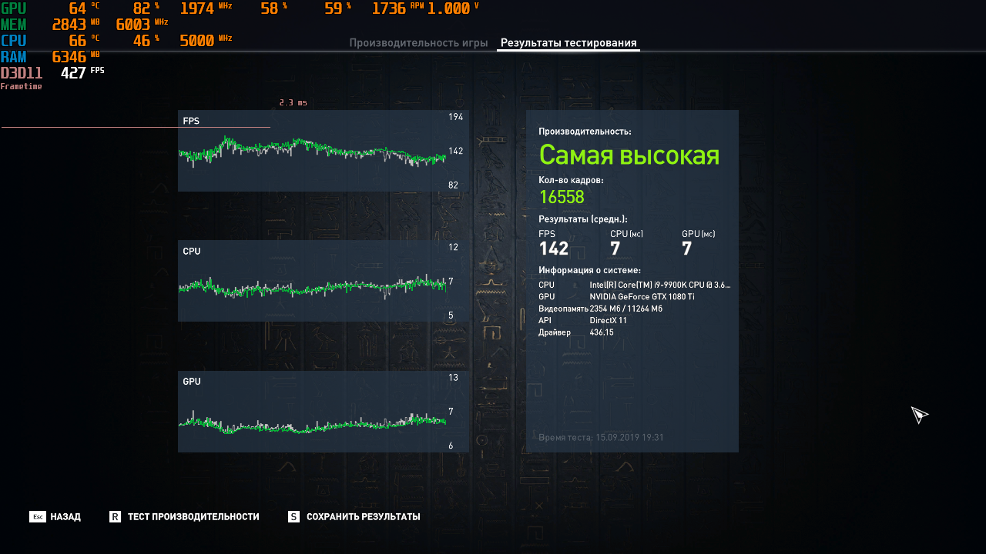Click the Intel(R) Core(TM) i9-9900K CPU text
The height and width of the screenshot is (554, 986).
(660, 285)
